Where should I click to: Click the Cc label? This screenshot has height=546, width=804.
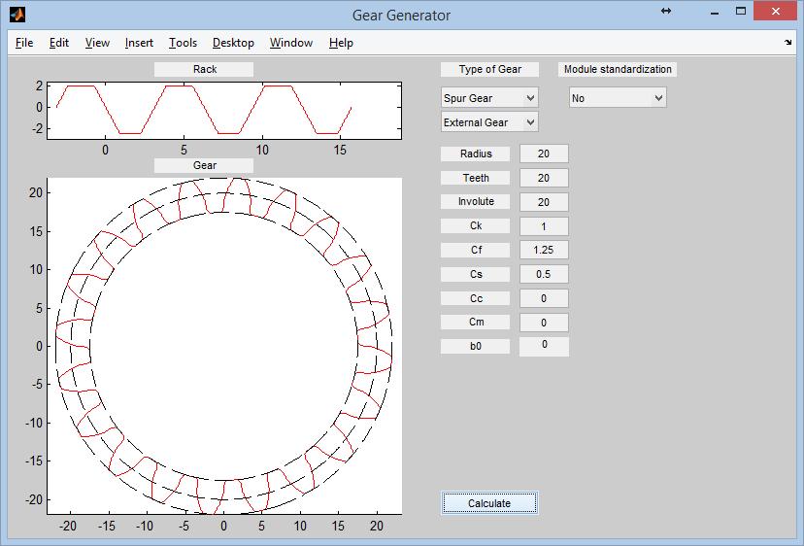[476, 298]
